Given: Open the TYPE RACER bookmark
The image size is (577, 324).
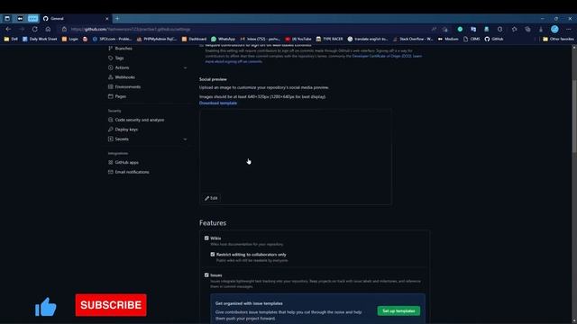Looking at the screenshot, I should (329, 39).
